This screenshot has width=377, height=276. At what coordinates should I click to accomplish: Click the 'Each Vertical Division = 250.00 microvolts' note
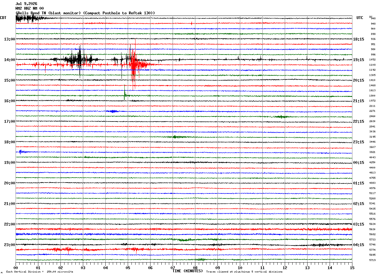40,272
